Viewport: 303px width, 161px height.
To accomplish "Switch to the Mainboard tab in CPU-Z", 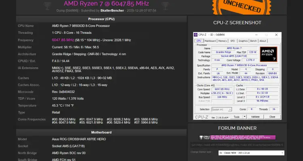I will coord(210,41).
